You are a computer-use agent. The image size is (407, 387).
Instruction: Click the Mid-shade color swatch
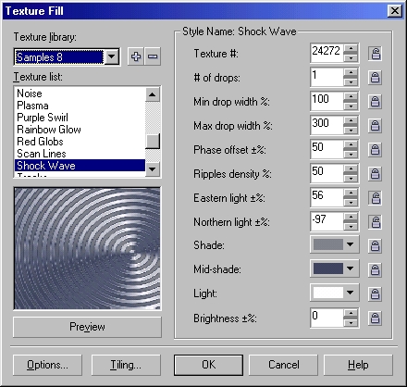pyautogui.click(x=328, y=268)
